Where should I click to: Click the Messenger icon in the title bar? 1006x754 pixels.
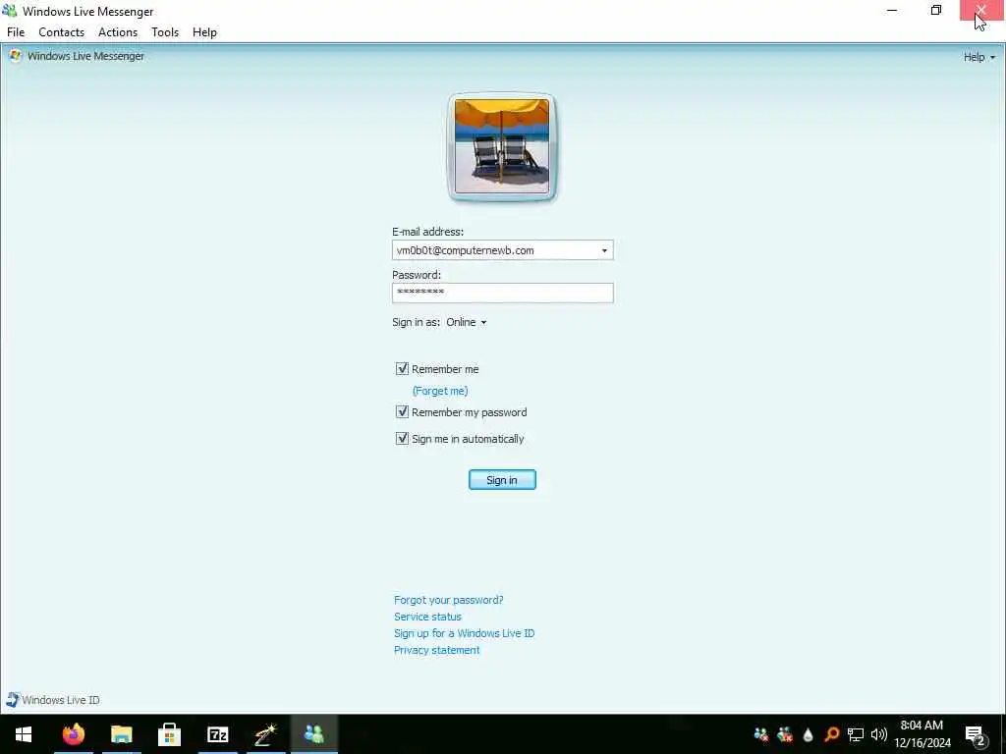[x=10, y=11]
